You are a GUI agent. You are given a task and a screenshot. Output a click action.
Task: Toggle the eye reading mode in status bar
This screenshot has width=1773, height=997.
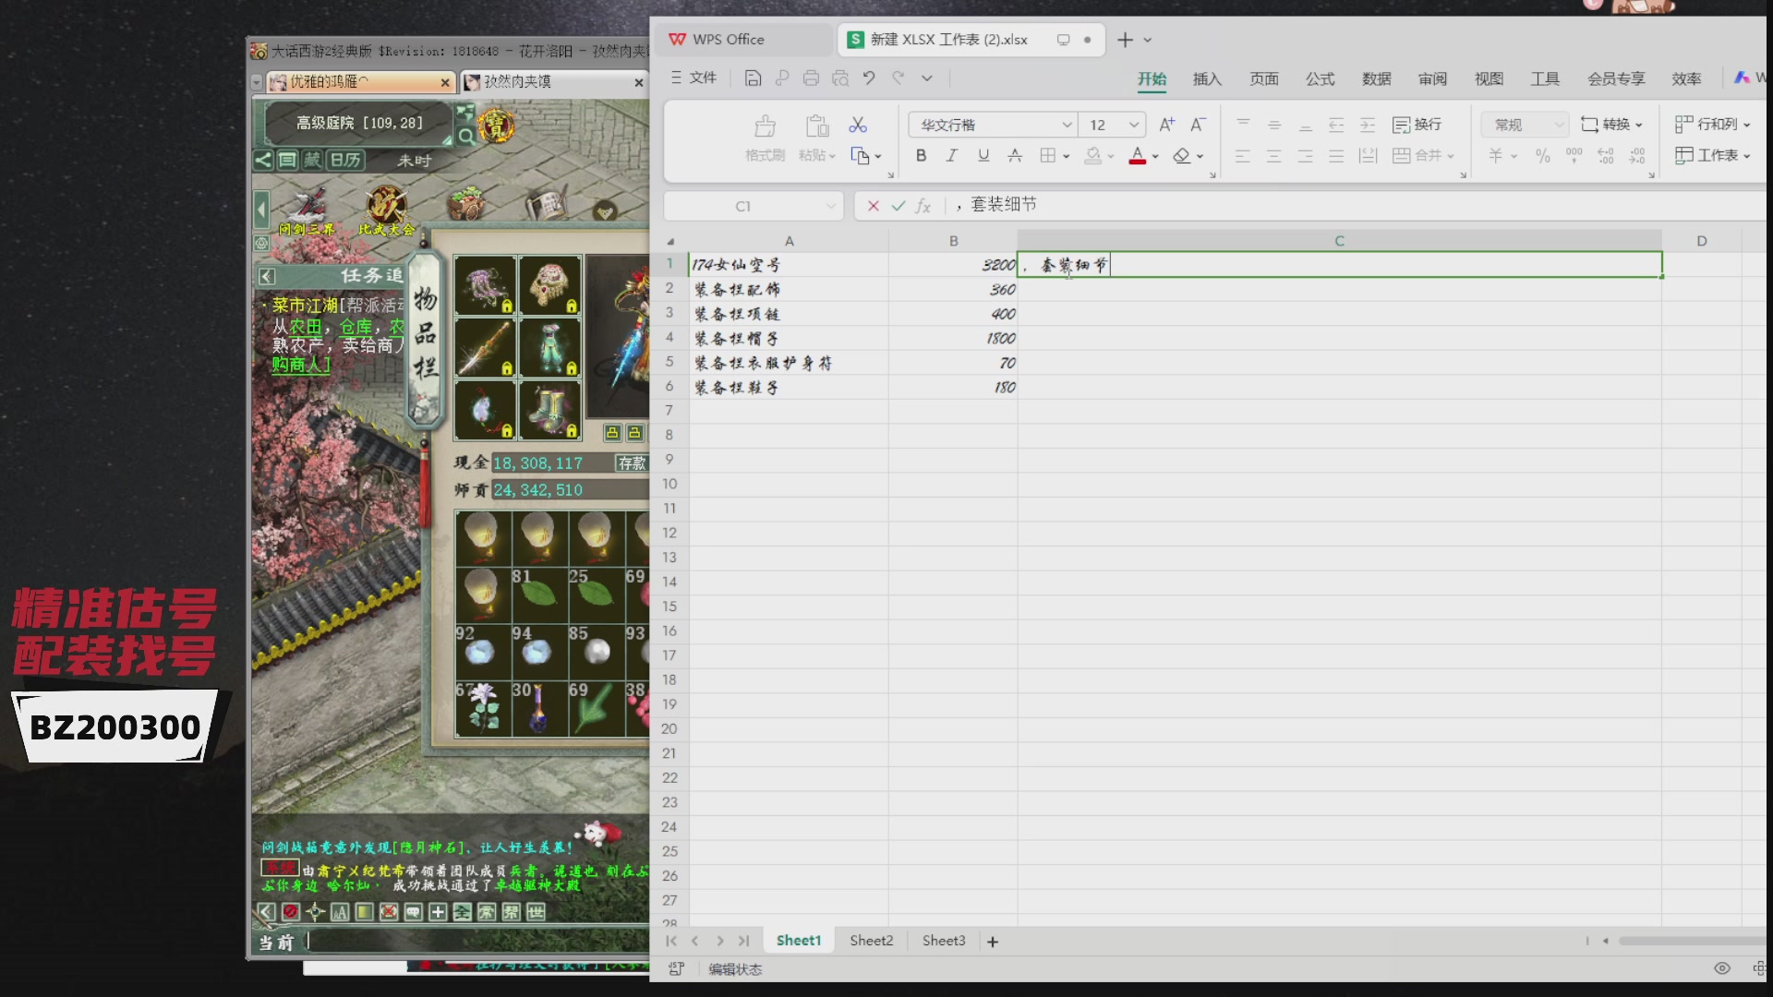tap(1722, 968)
